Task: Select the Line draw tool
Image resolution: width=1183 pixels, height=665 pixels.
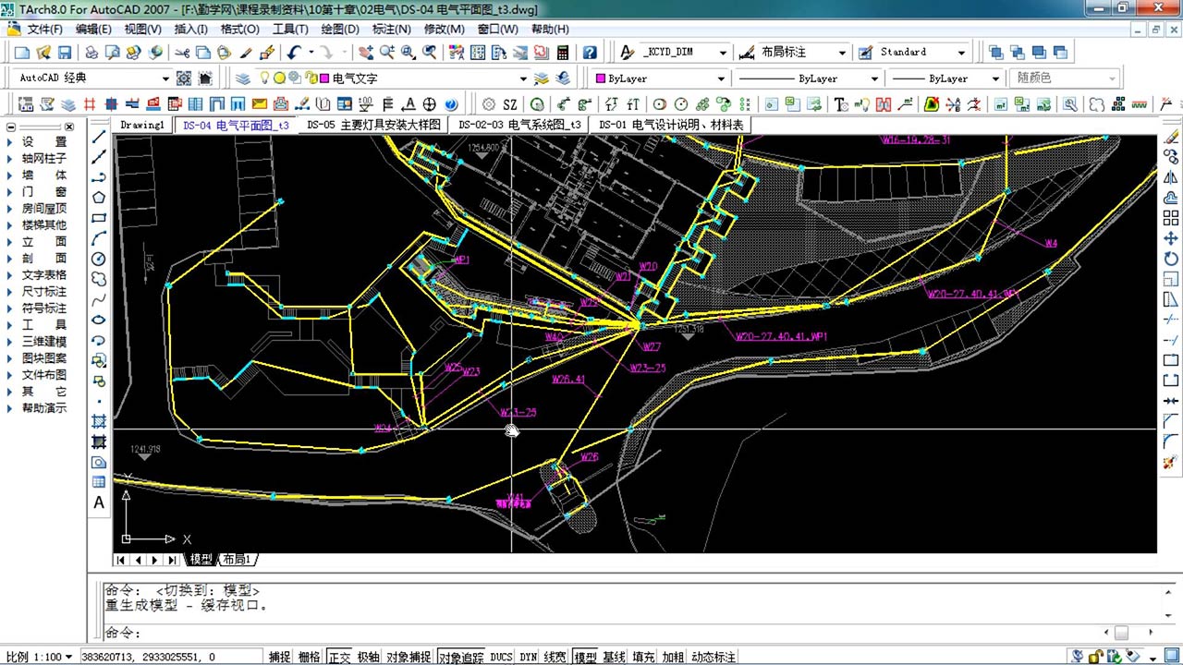Action: [99, 137]
